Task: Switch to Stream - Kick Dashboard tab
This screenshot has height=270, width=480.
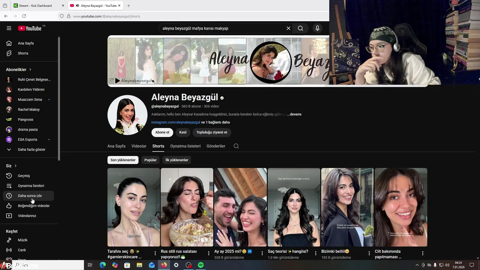Action: coord(39,6)
